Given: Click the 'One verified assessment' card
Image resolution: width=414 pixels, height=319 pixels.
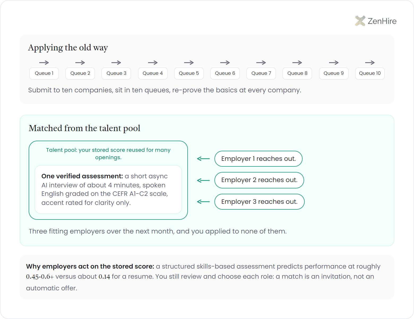Looking at the screenshot, I should pyautogui.click(x=108, y=189).
